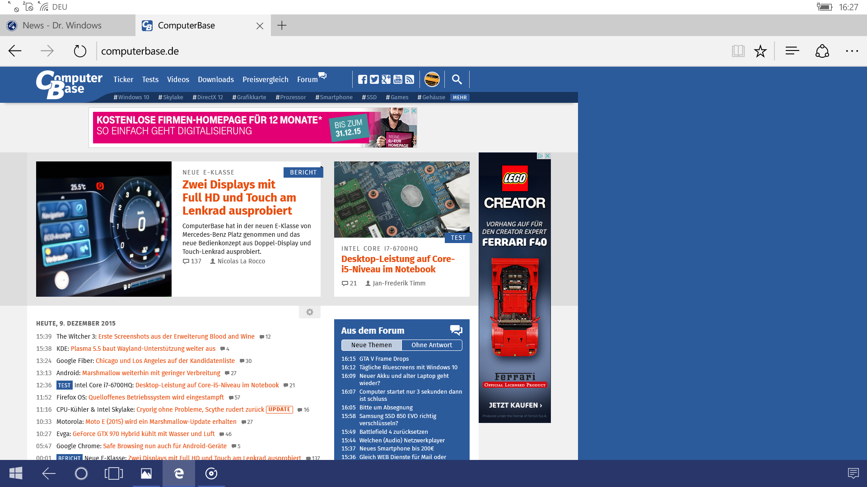The image size is (867, 487).
Task: Expand the MEHR topics button
Action: [x=460, y=97]
